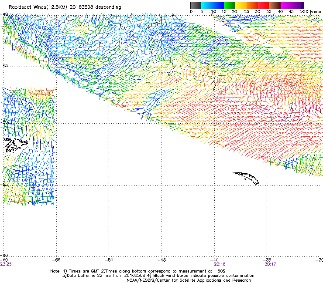Click the green 15-20 knots color bar segment
Viewport: 323px width, 283px height.
(230, 5)
